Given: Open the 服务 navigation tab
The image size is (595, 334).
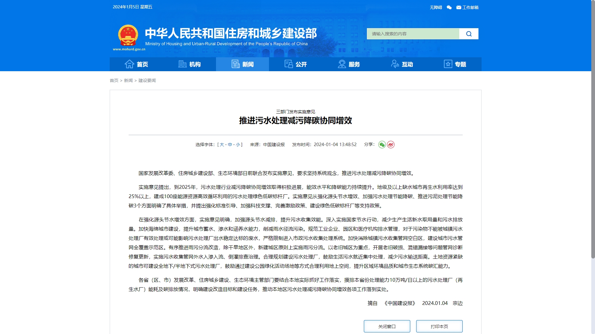Looking at the screenshot, I should 349,64.
